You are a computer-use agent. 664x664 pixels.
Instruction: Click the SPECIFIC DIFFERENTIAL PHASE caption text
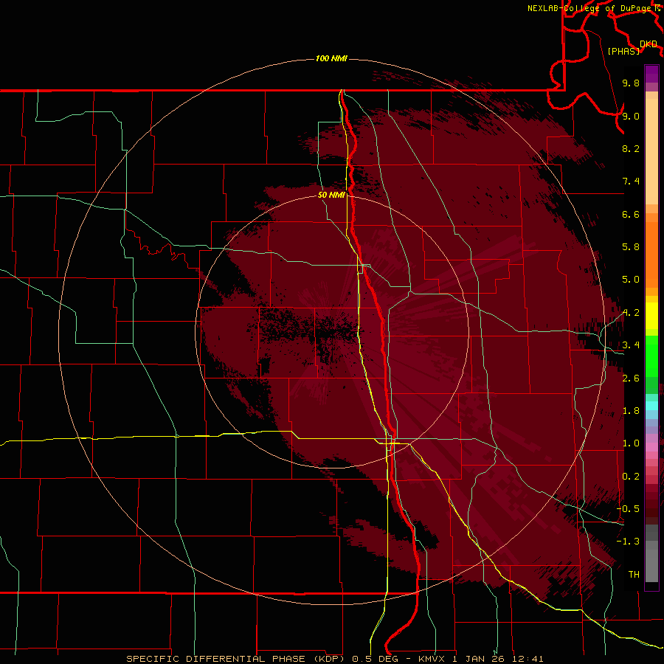pos(215,659)
